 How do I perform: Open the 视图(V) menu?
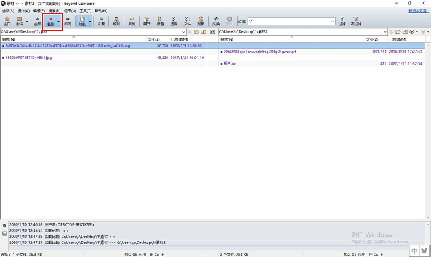tap(70, 11)
